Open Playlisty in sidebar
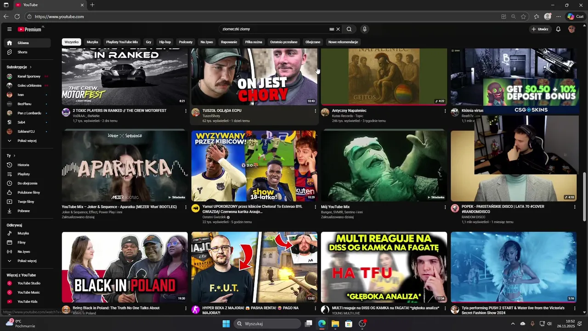 coord(28,174)
